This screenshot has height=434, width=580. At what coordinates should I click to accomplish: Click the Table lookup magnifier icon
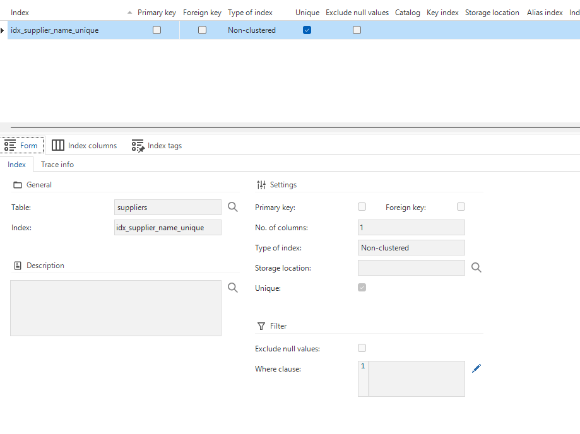click(x=233, y=207)
